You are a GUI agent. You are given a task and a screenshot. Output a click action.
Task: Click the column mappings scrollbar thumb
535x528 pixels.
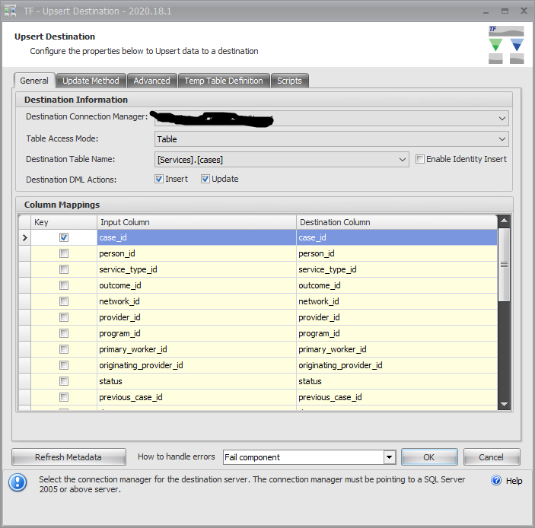504,265
